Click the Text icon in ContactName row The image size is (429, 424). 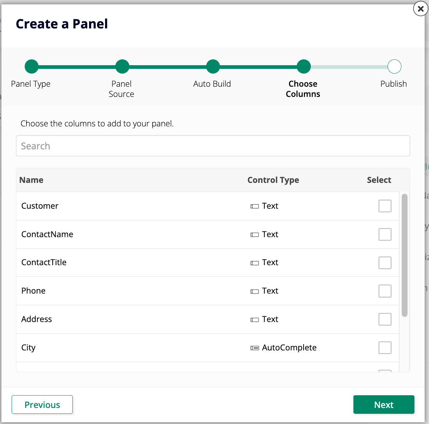coord(254,235)
